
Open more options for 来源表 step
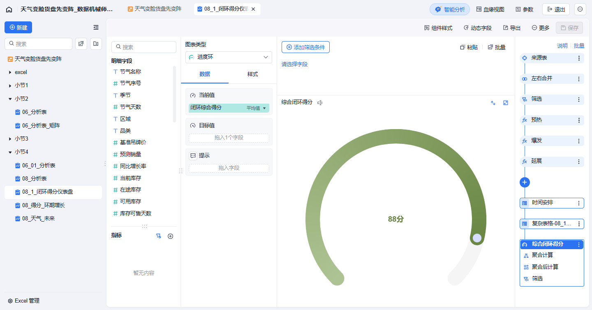579,58
